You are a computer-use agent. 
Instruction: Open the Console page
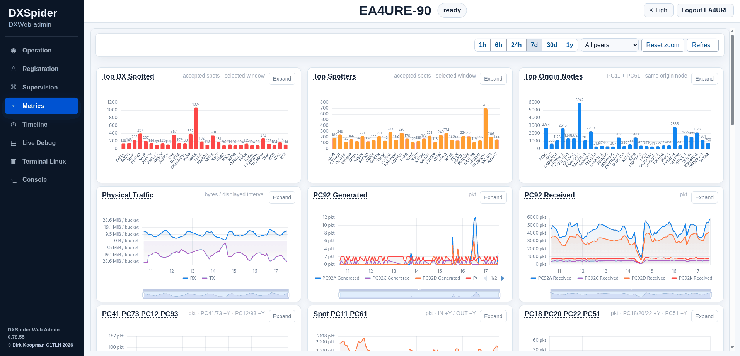coord(41,180)
